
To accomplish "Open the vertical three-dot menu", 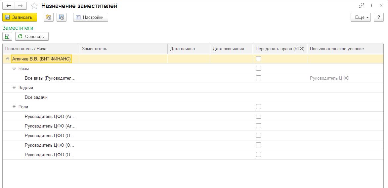I will 372,6.
